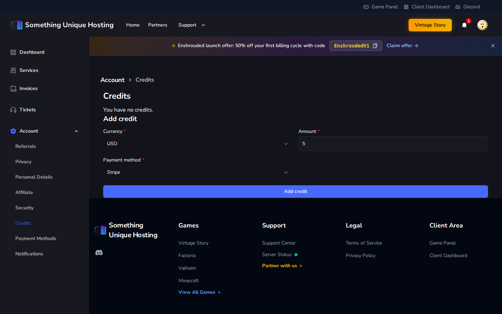Screen dimensions: 502x314
Task: Open Referrals under Account
Action: 25,147
